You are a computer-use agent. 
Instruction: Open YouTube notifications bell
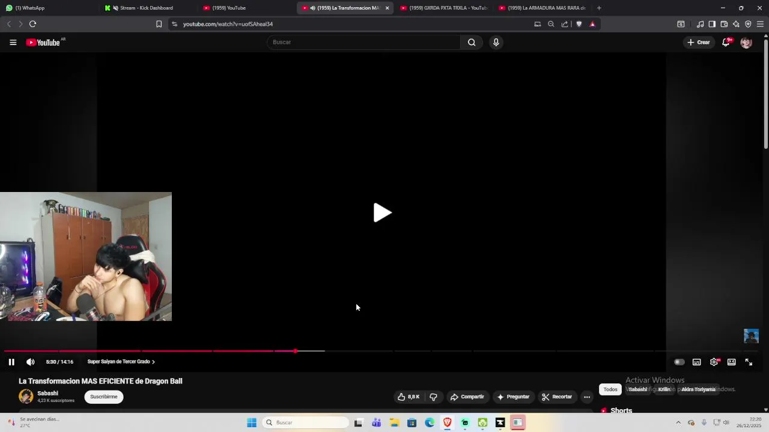tap(726, 43)
